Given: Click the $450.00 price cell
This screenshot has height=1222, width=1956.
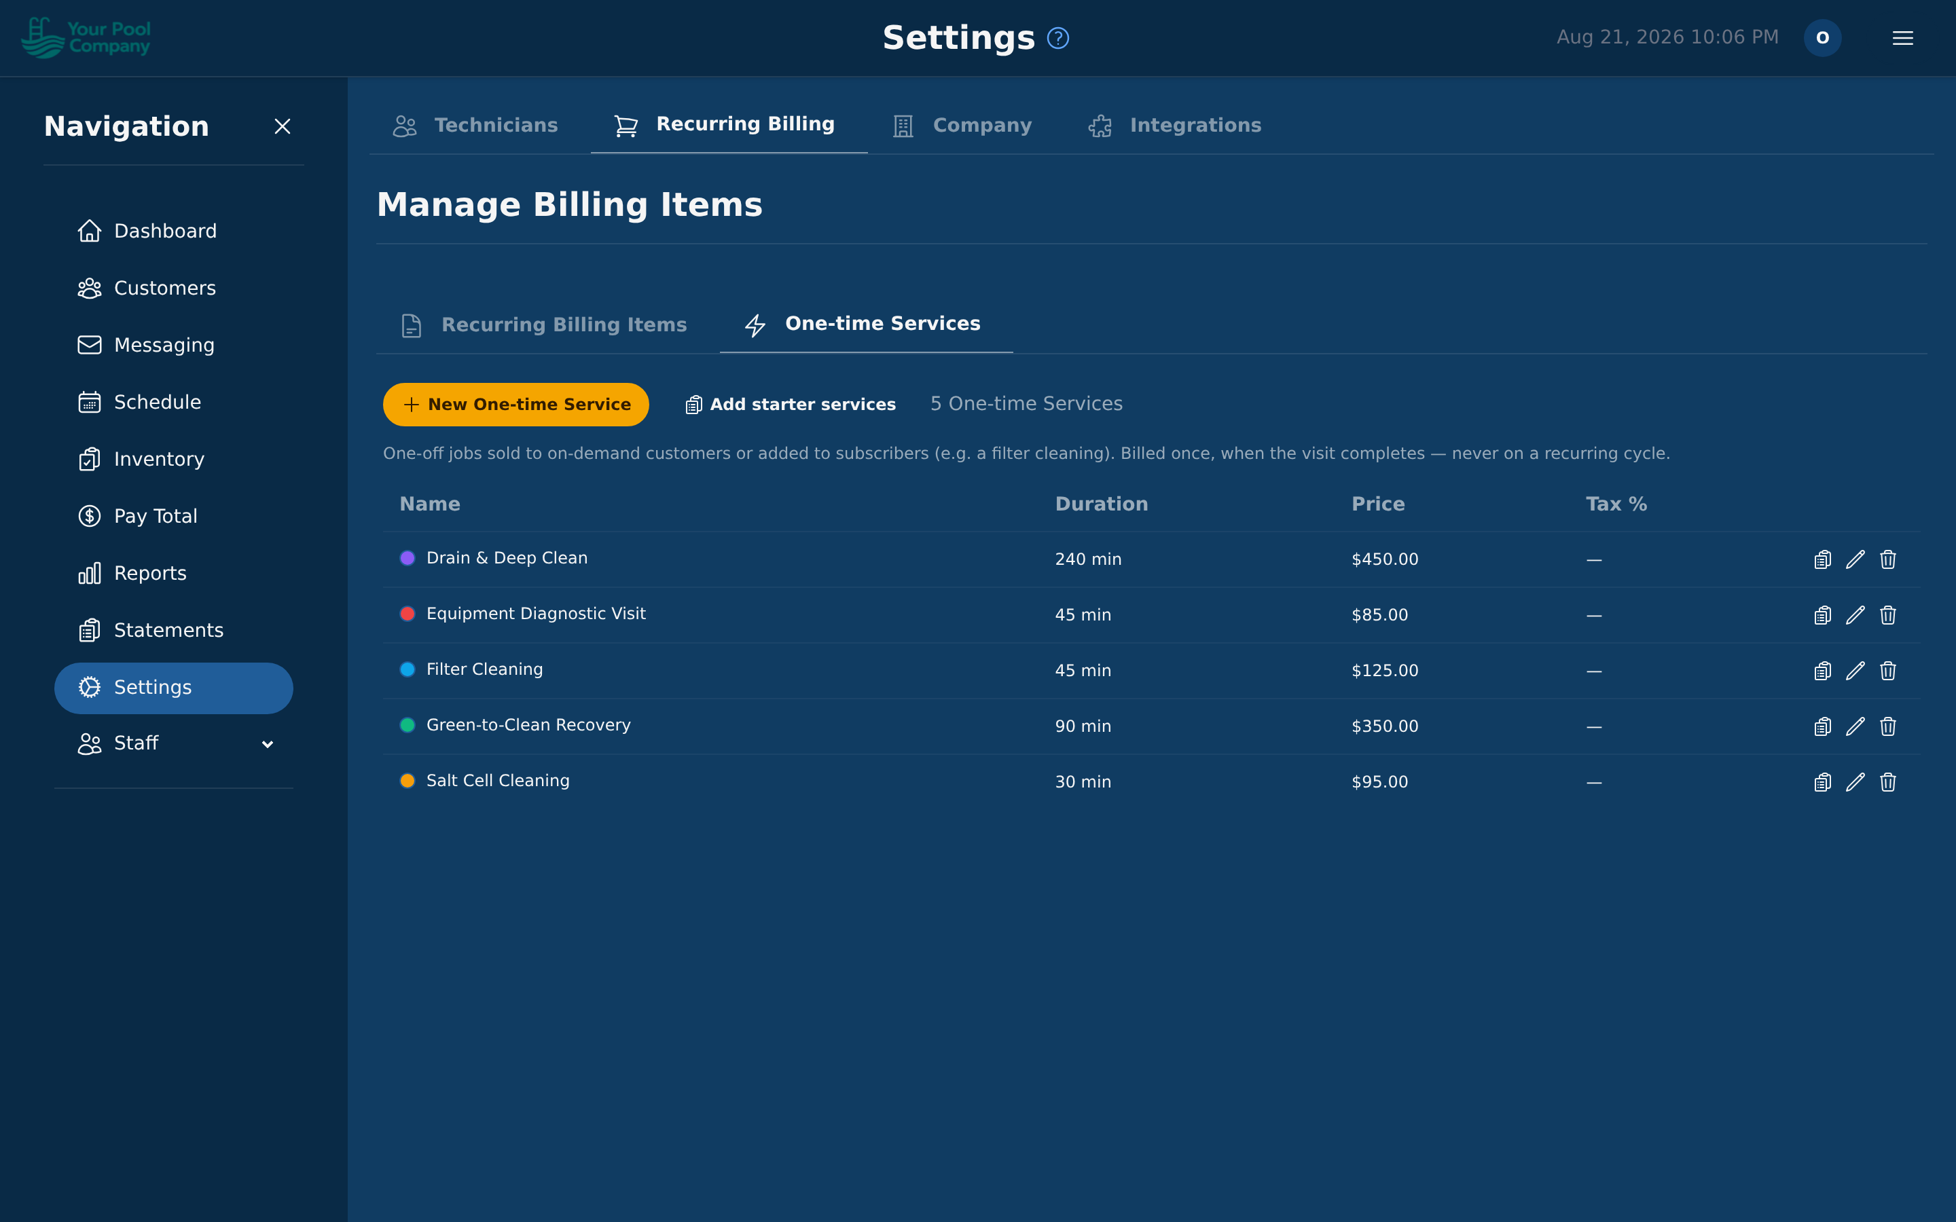Looking at the screenshot, I should click(x=1385, y=559).
